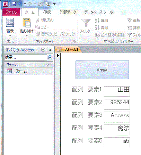Click the 要素4 field containing 魔法

117,130
